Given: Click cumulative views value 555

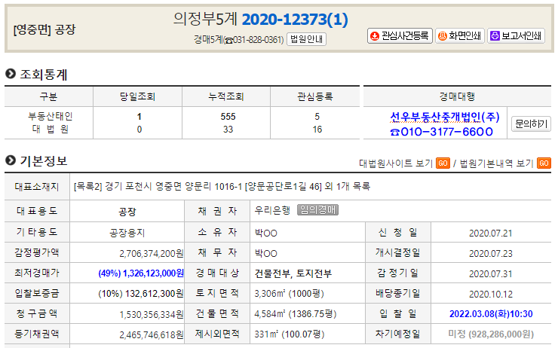Looking at the screenshot, I should coord(228,117).
